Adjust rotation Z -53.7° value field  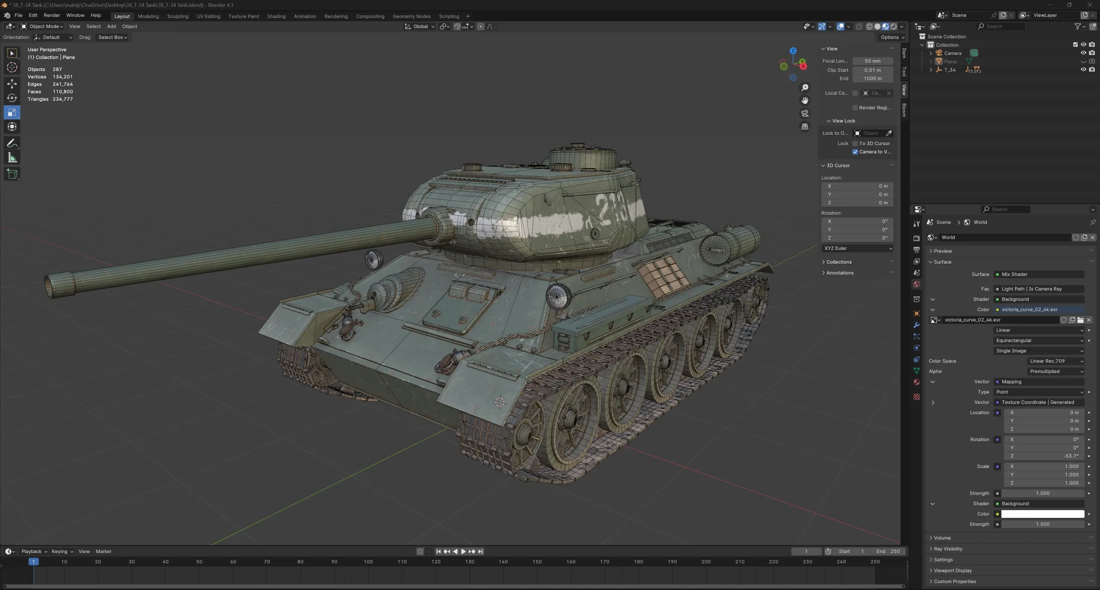1044,456
